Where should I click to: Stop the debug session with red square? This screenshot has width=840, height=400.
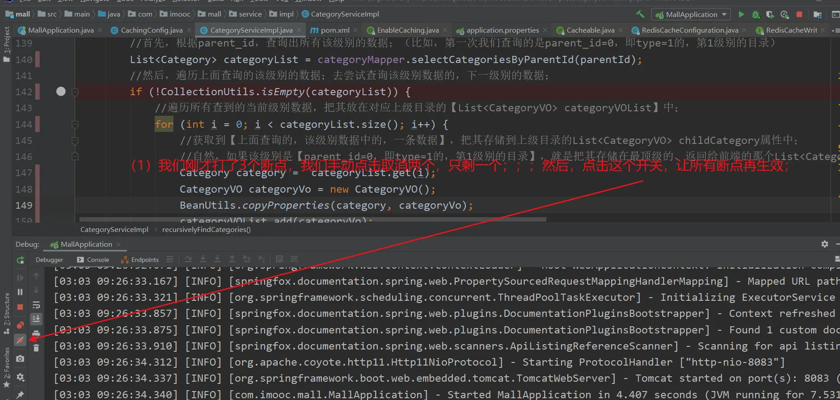[x=20, y=307]
